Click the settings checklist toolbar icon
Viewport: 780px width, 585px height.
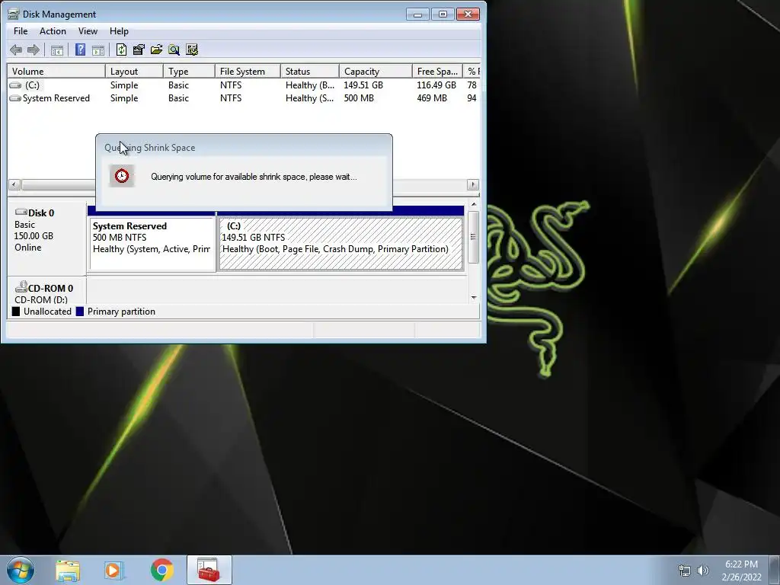(x=192, y=50)
